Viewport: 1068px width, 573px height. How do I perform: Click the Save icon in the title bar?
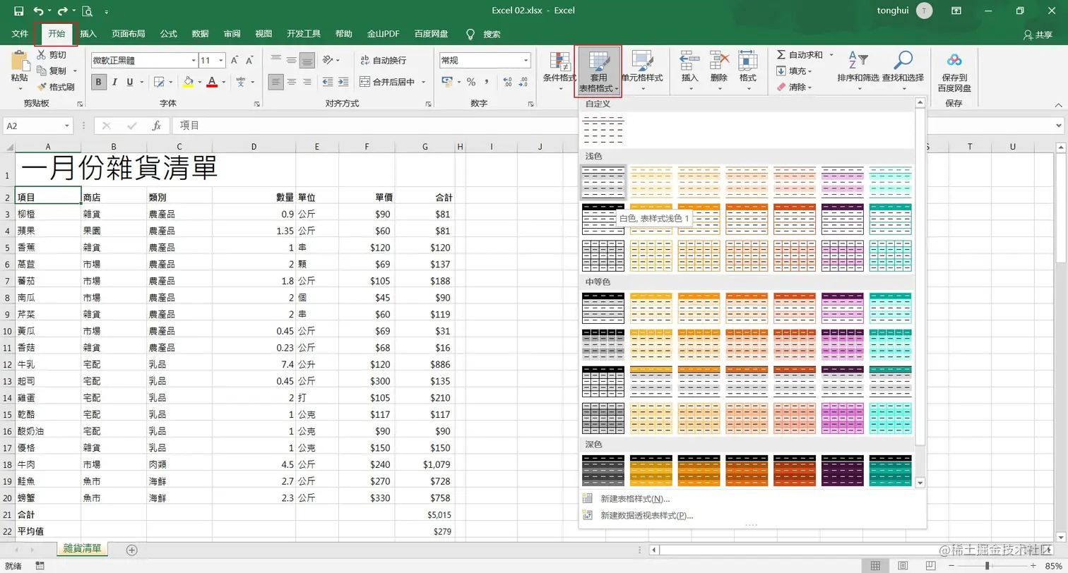[x=19, y=11]
